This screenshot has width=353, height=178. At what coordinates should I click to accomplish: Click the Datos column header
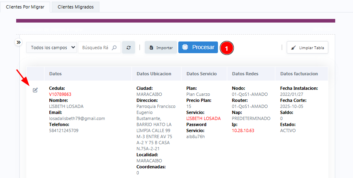[x=56, y=74]
